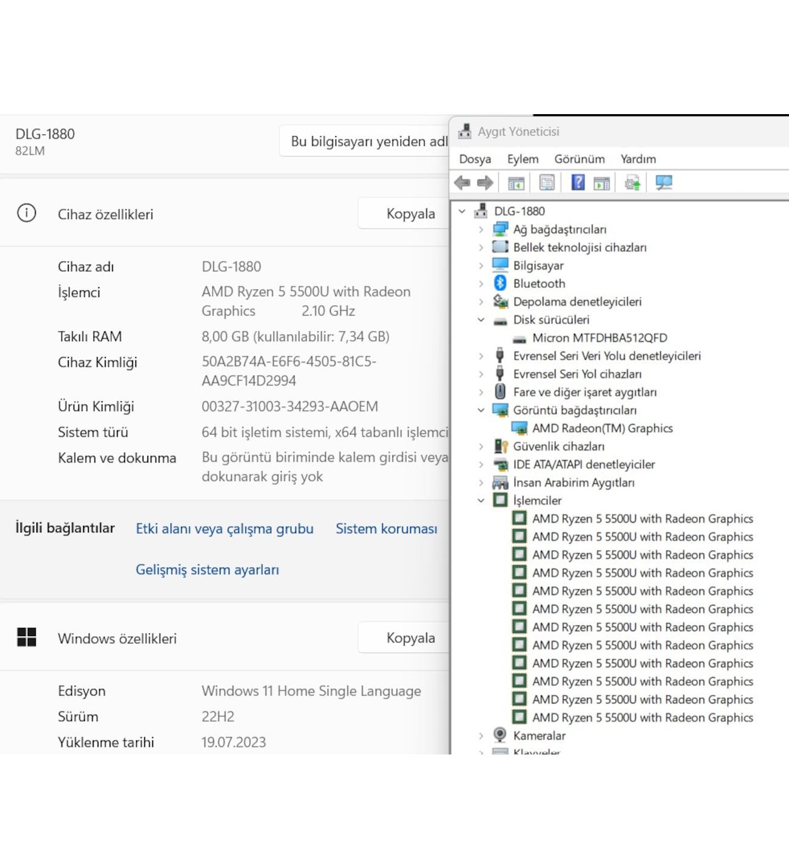
Task: Click the Evrensel Seri Veri Yolu denetleyicileri icon
Action: click(x=500, y=355)
